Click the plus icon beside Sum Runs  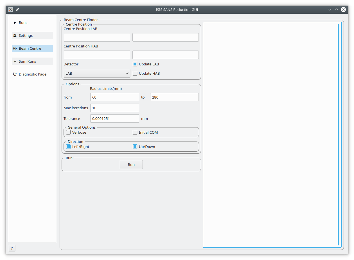tap(15, 61)
